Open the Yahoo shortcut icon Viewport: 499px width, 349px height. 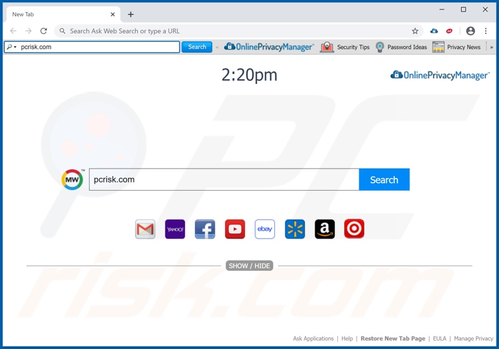point(175,229)
